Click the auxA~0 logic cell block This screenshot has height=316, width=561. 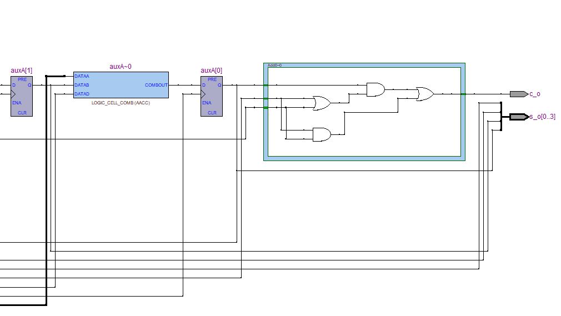pyautogui.click(x=121, y=85)
